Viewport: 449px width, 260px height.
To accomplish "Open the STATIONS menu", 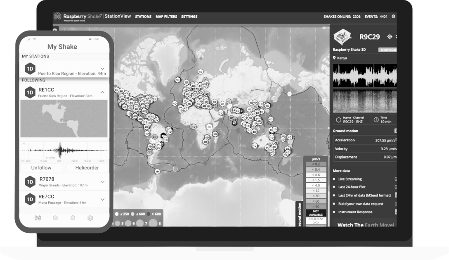I will pos(143,17).
